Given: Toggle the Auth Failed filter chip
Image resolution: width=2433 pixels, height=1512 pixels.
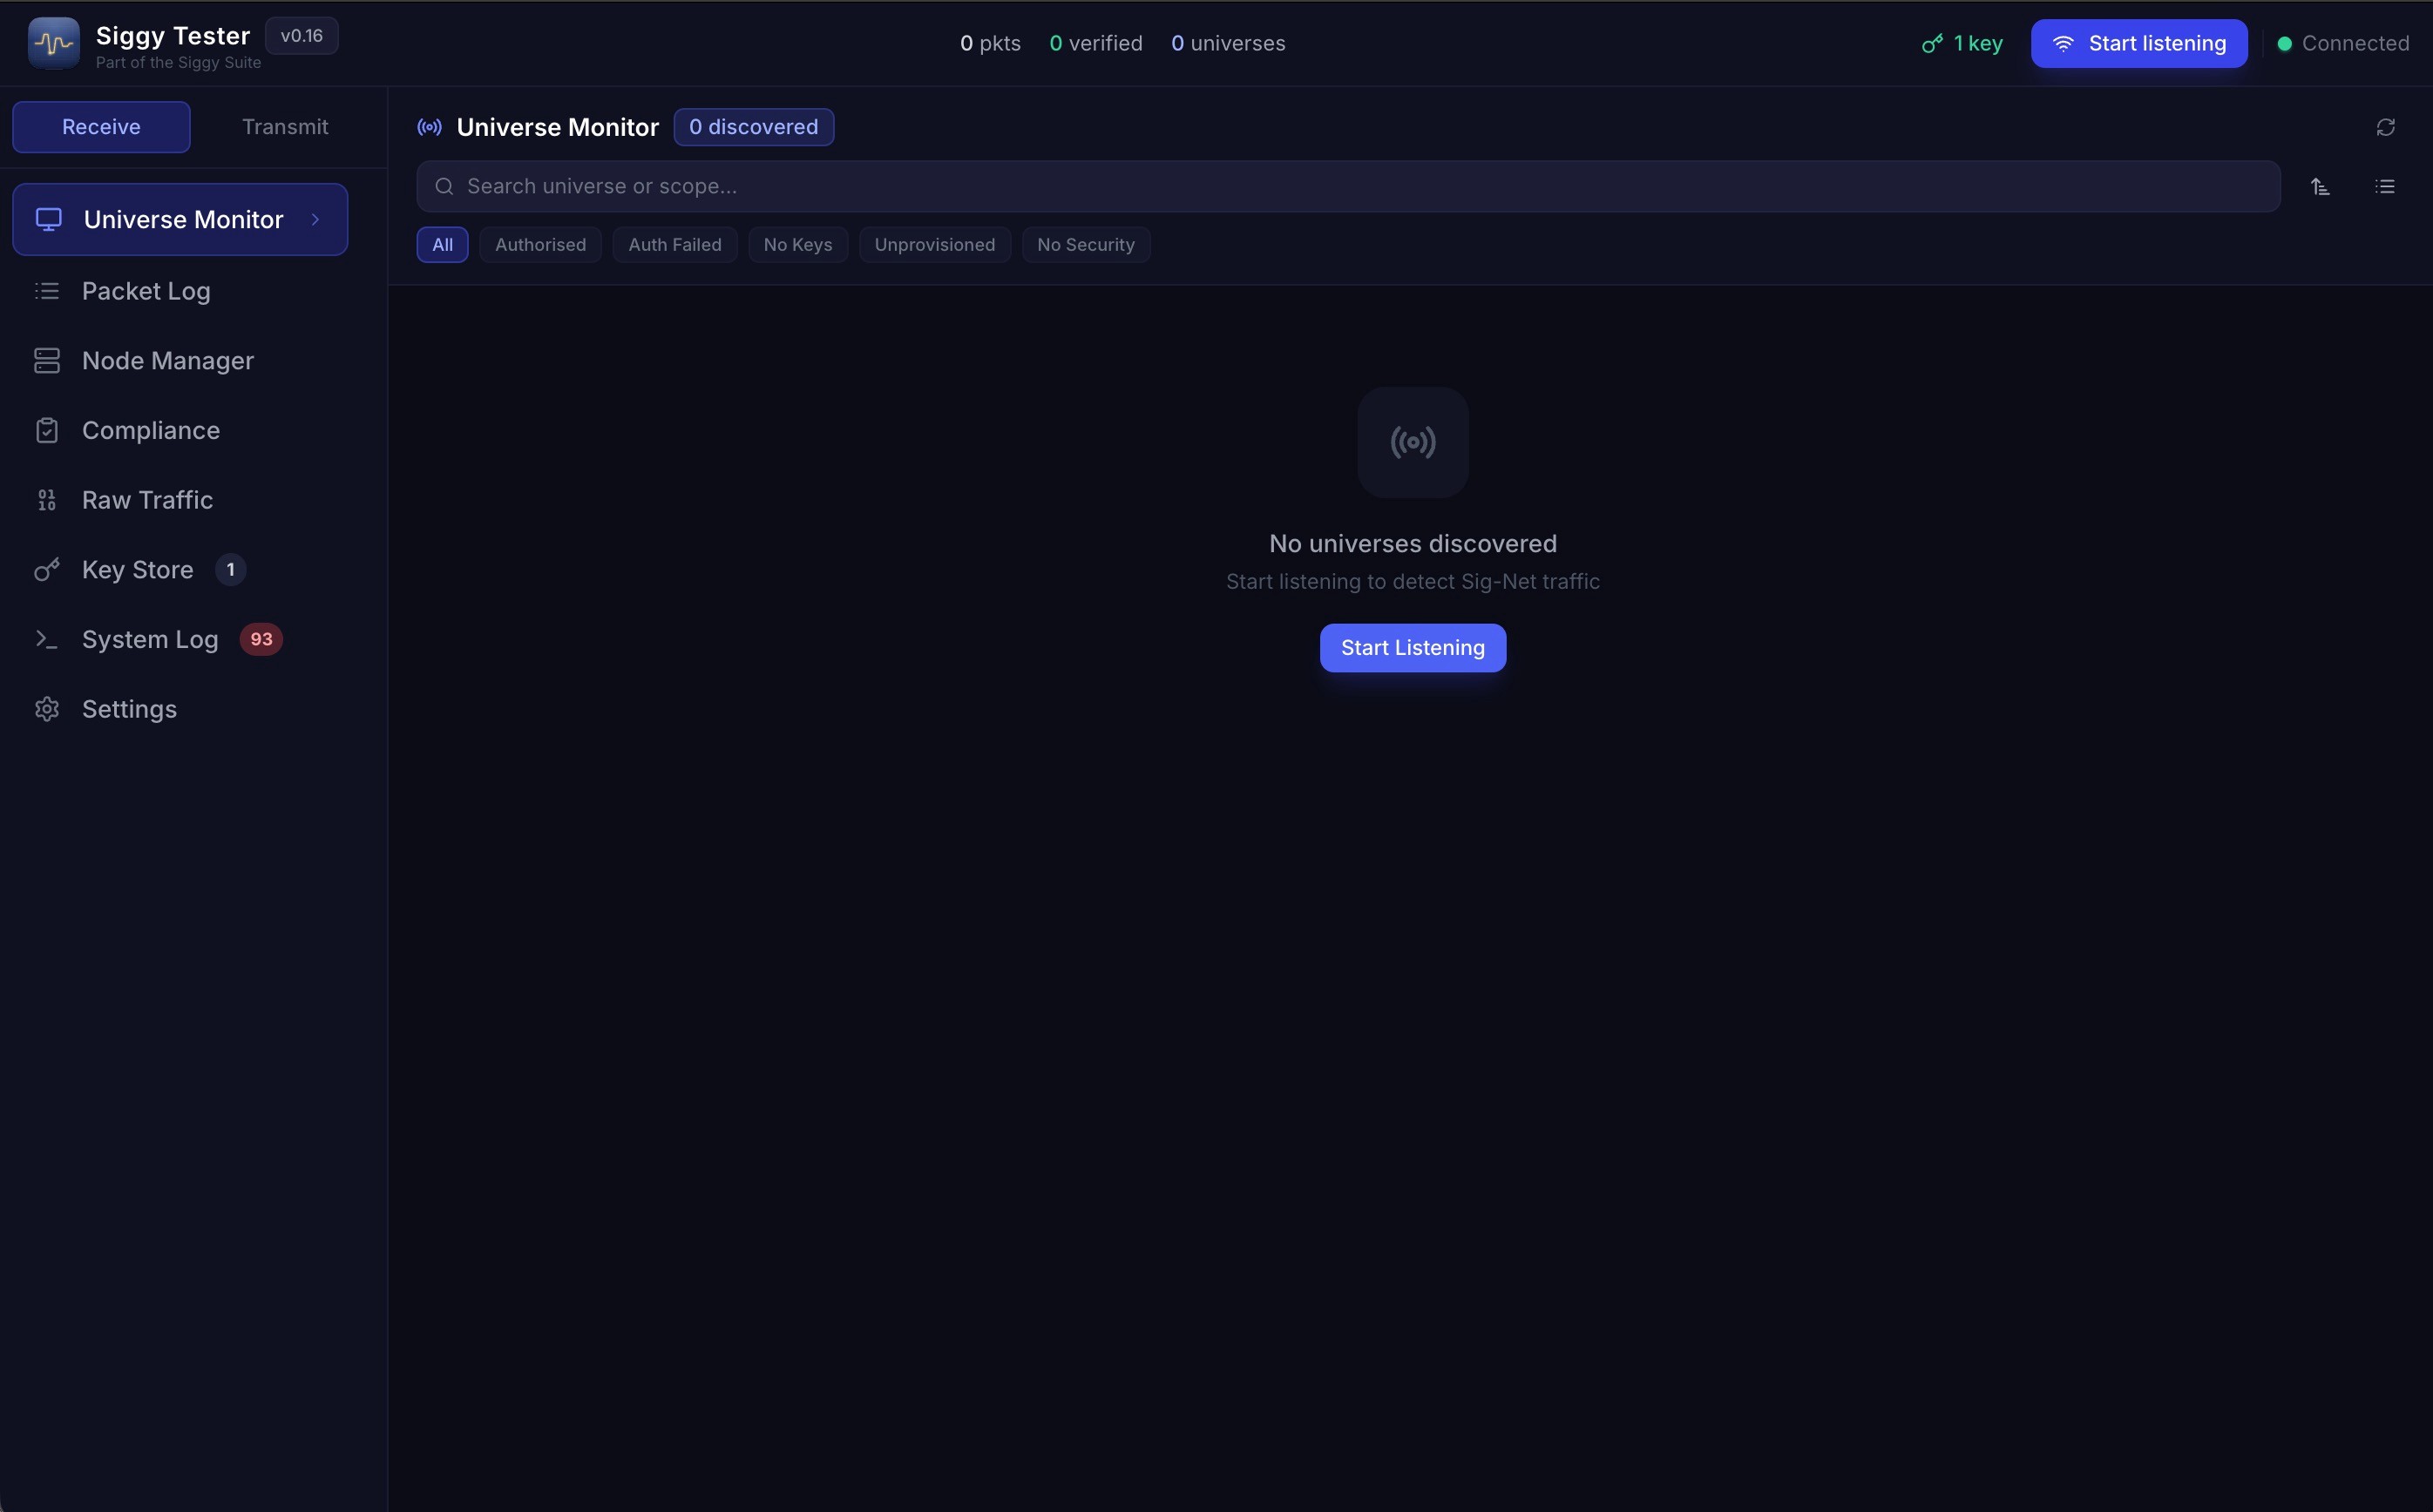Looking at the screenshot, I should [674, 245].
